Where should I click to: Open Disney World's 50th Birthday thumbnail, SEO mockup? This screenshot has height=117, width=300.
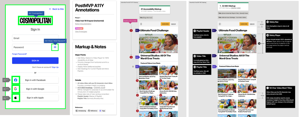pos(247,88)
